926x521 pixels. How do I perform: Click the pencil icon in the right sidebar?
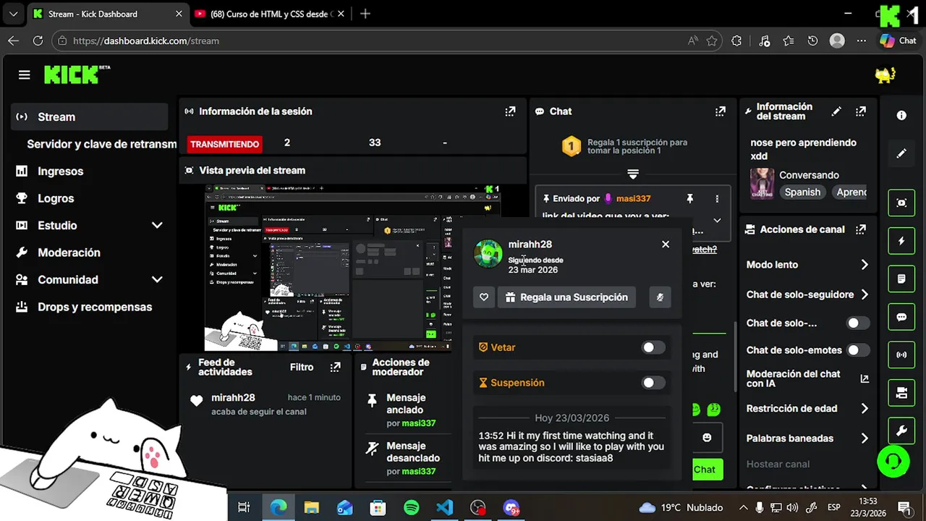pyautogui.click(x=901, y=153)
